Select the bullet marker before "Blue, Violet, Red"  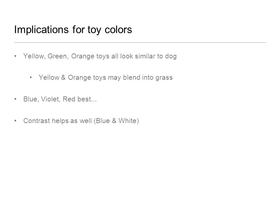pos(15,99)
